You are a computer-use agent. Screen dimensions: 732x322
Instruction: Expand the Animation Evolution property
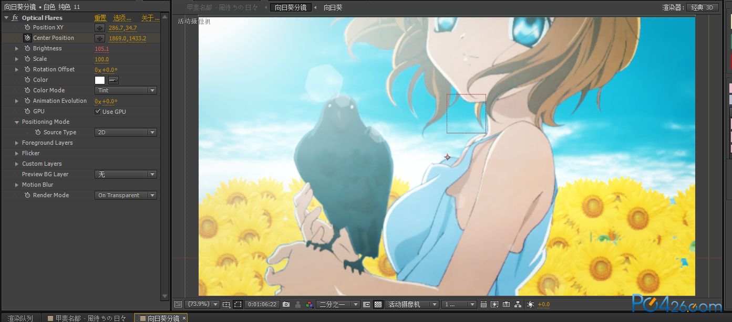coord(17,101)
